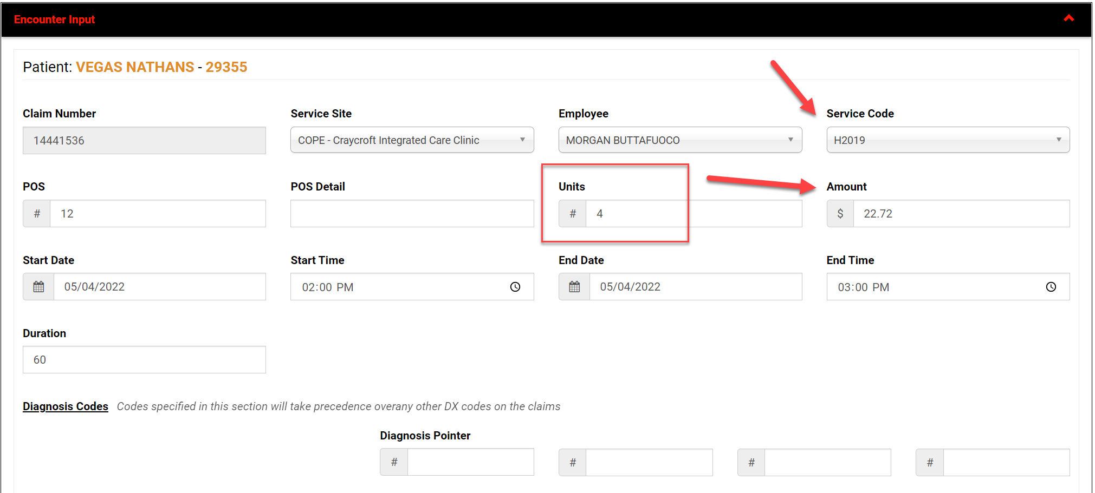Viewport: 1095px width, 493px height.
Task: Click patient ID 29355
Action: [226, 67]
